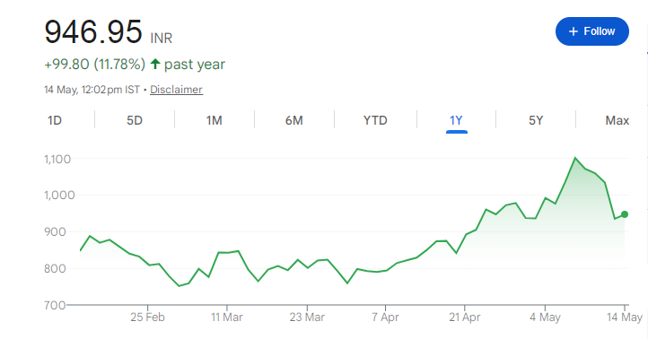This screenshot has width=648, height=339.
Task: Click the 700 axis label
Action: (x=55, y=305)
